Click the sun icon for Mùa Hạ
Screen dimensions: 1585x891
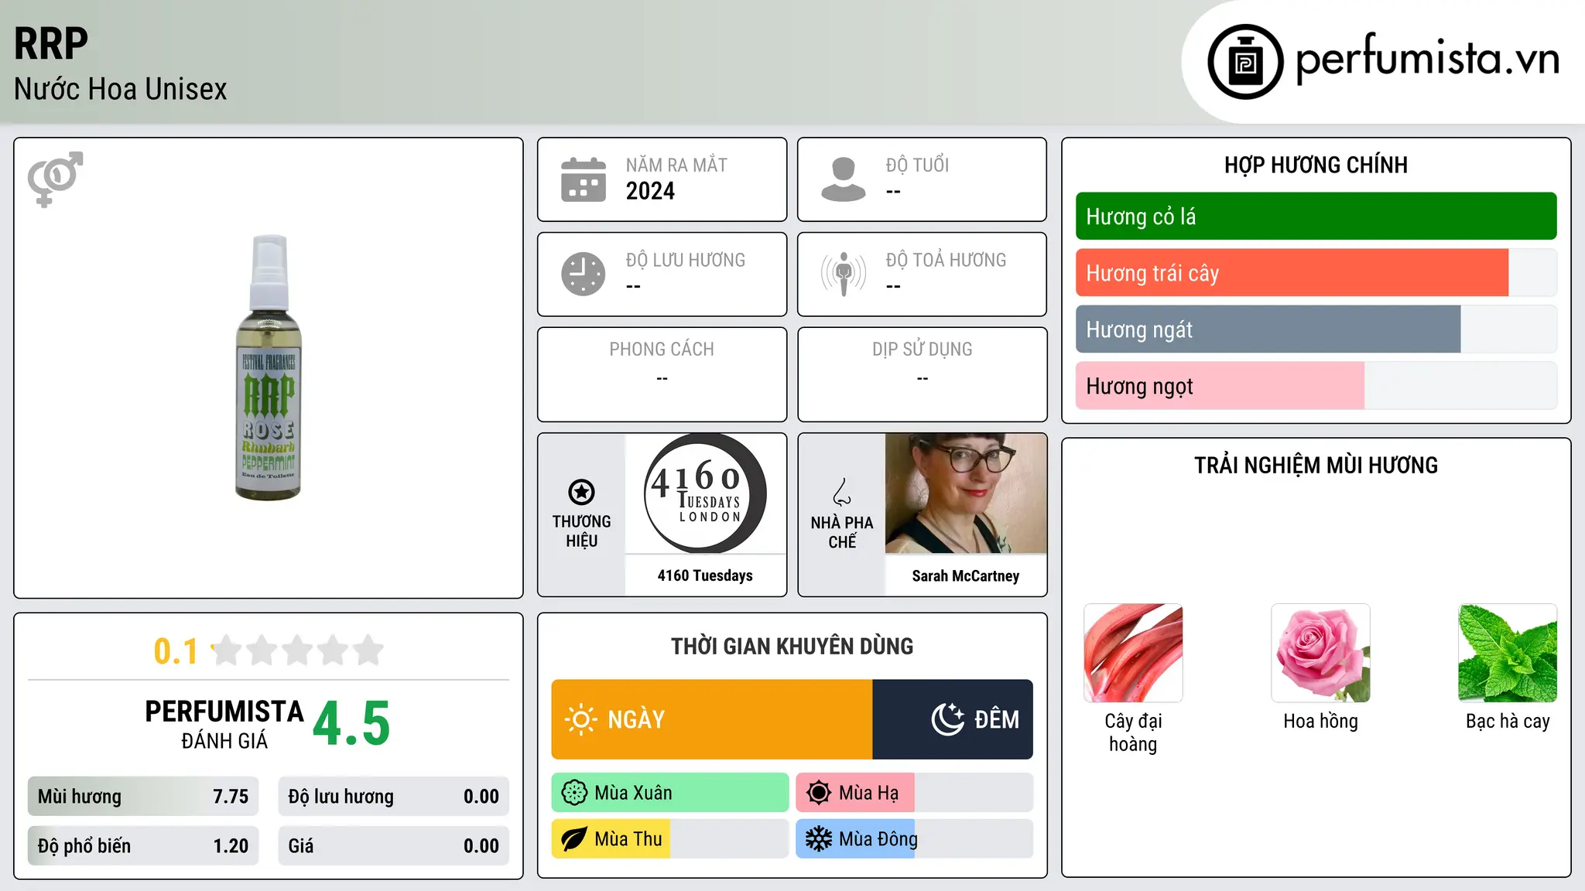[818, 793]
